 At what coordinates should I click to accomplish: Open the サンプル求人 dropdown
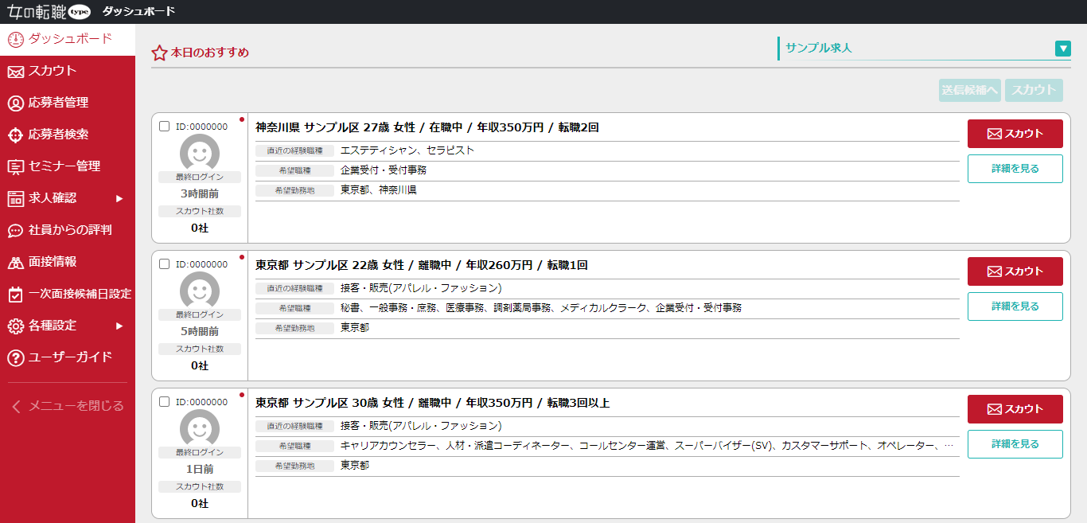pyautogui.click(x=925, y=48)
